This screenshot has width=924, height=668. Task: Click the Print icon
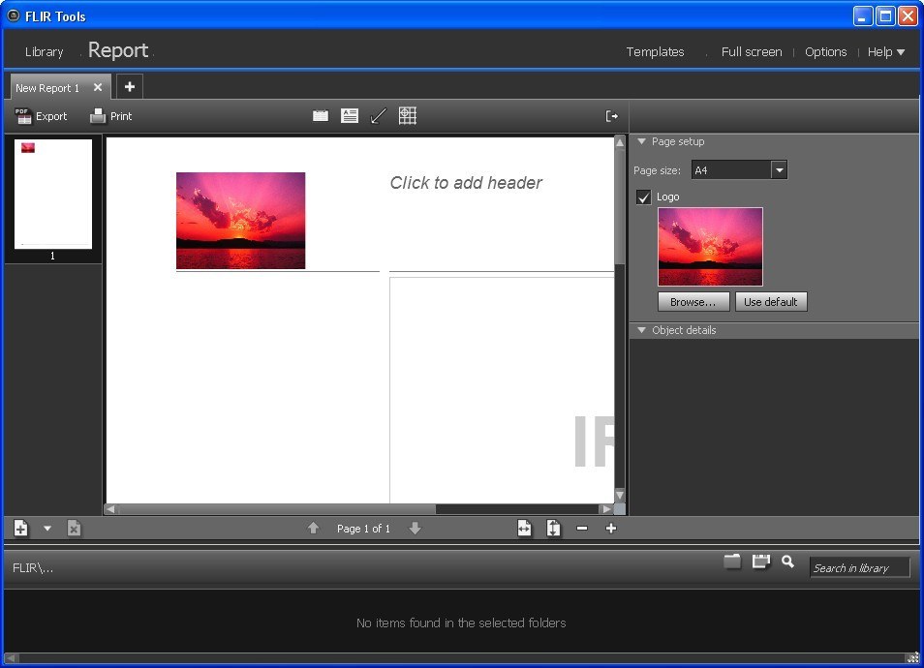[97, 115]
